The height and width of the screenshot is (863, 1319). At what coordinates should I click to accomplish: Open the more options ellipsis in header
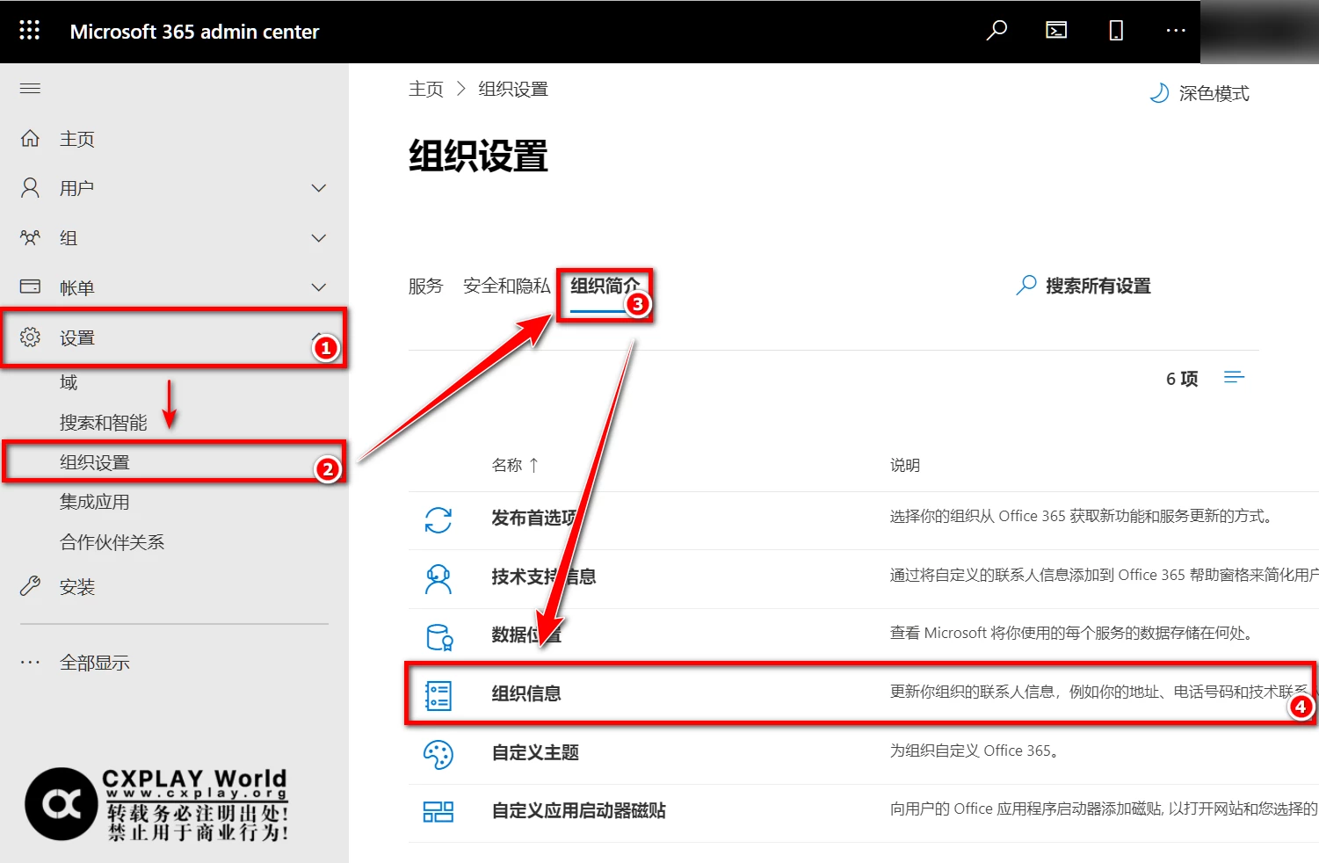1176,31
